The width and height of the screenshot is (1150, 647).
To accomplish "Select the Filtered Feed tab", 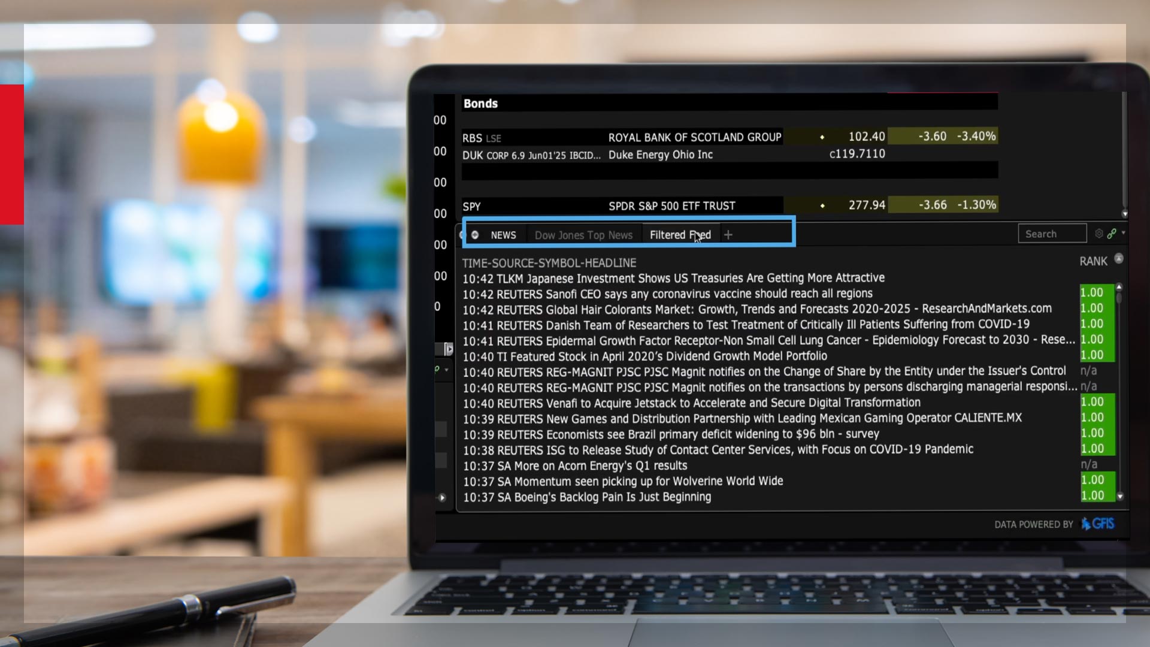I will coord(680,235).
